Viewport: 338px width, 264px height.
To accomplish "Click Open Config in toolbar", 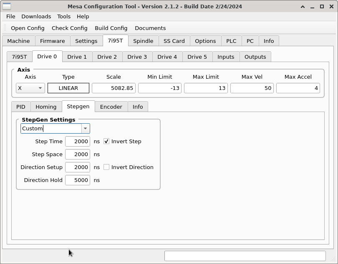I will 28,28.
